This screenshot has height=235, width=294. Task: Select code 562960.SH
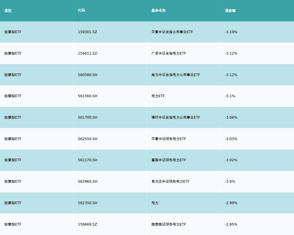point(88,182)
